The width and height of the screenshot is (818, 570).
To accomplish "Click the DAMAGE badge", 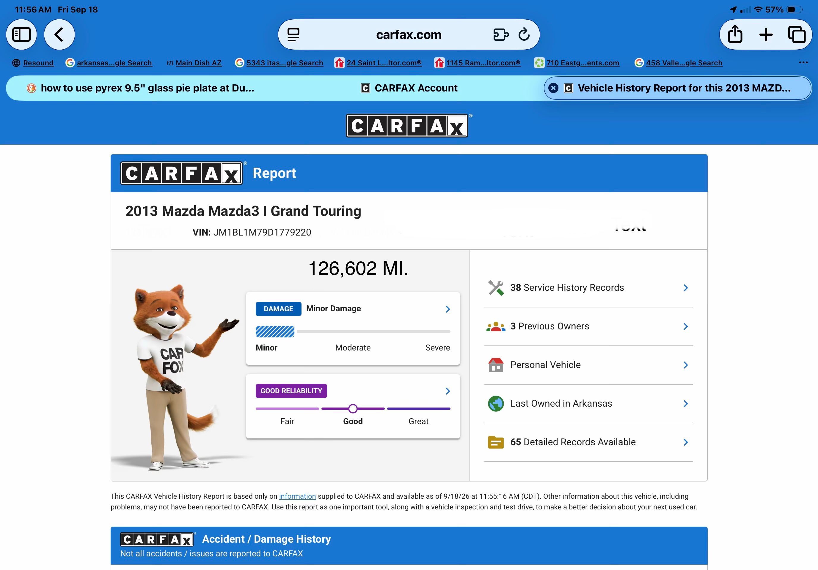I will (278, 309).
